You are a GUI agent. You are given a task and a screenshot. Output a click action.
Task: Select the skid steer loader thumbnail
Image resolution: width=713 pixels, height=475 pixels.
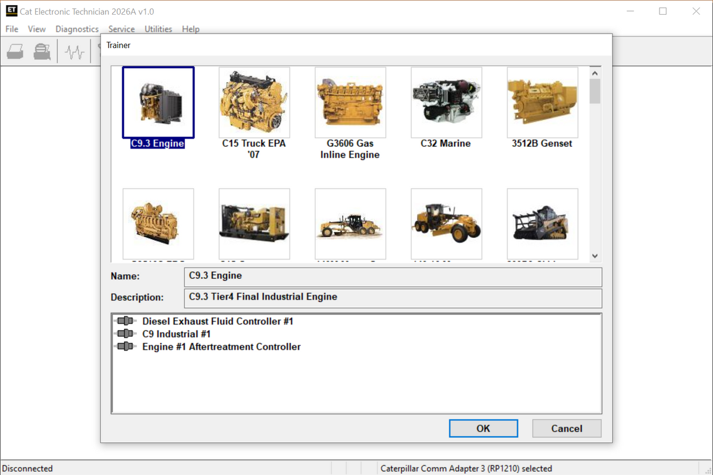click(542, 224)
